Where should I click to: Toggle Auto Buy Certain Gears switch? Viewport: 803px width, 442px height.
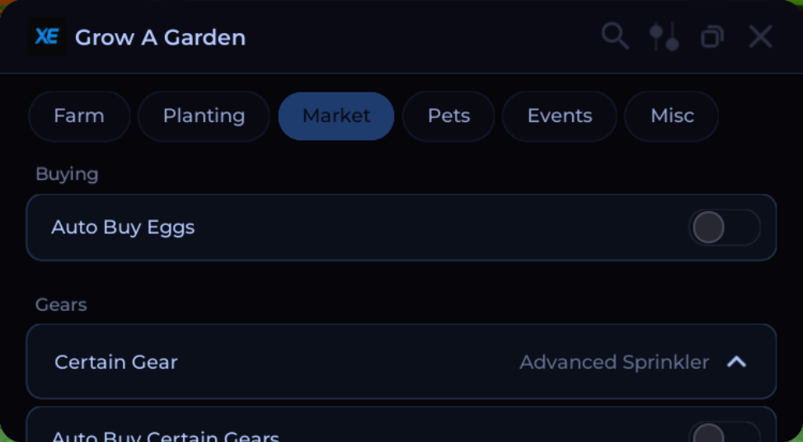(724, 432)
